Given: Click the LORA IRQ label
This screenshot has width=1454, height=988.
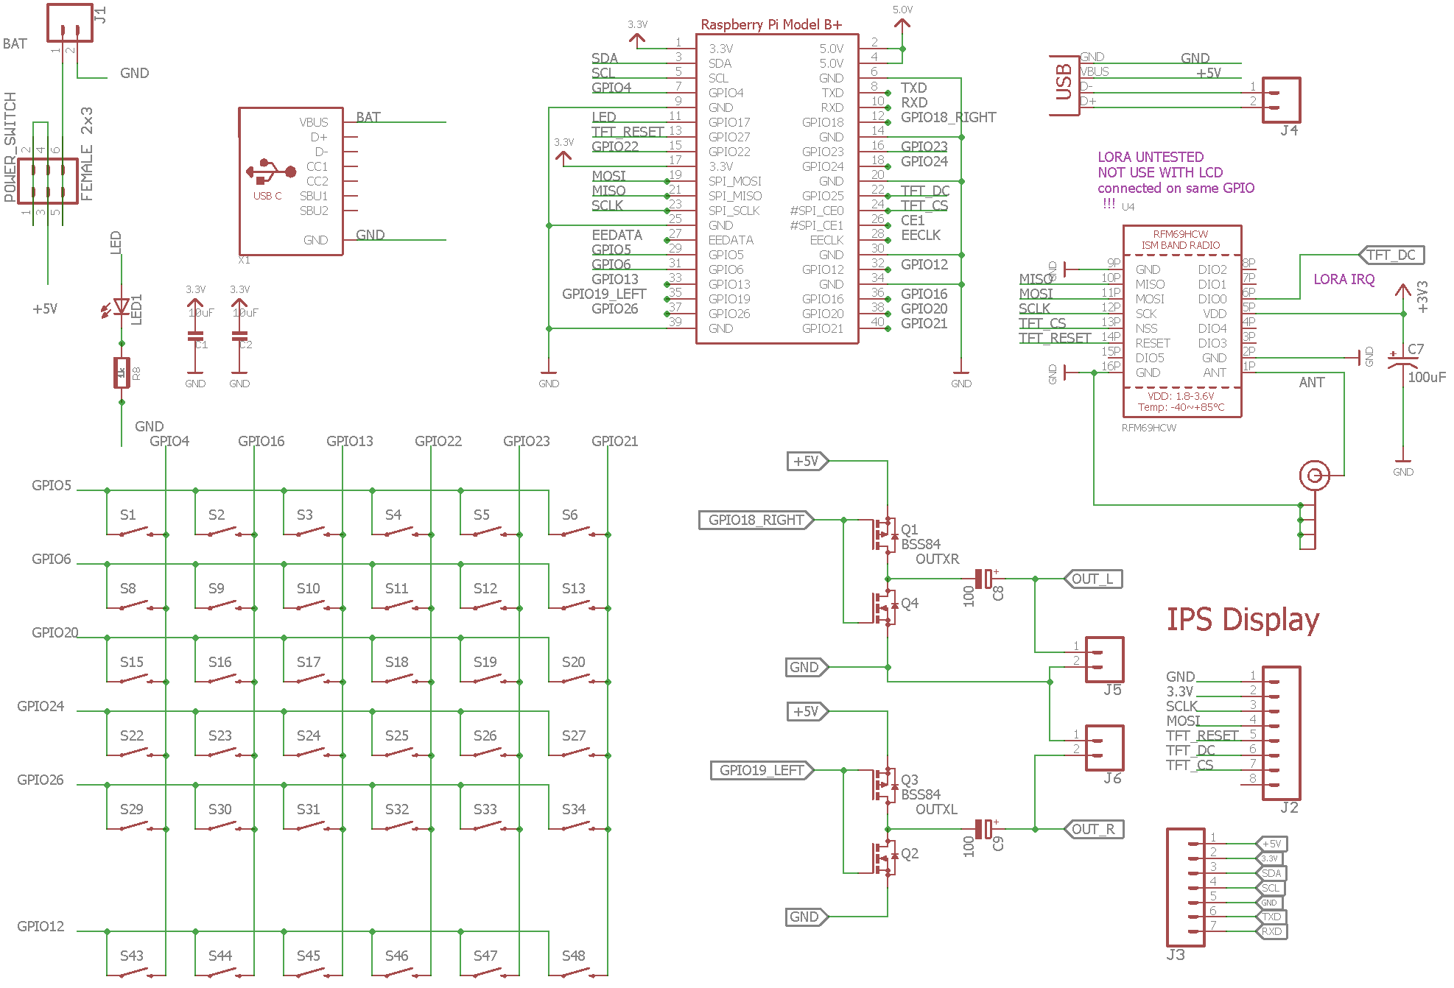Looking at the screenshot, I should (x=1345, y=279).
